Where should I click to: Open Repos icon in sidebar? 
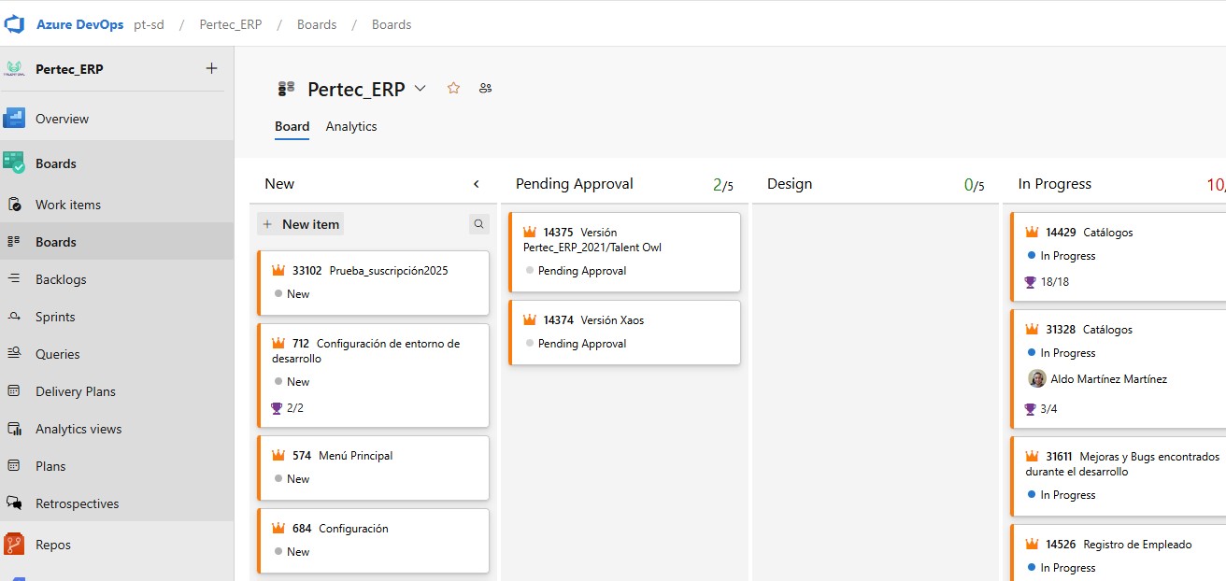(14, 545)
